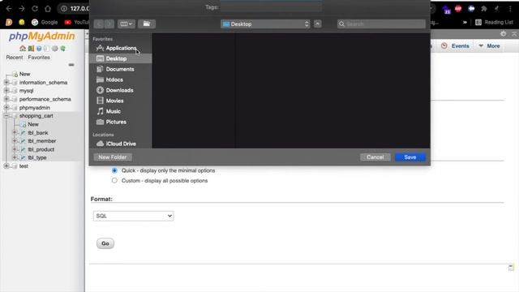Select Music in sidebar
This screenshot has width=519, height=292.
coord(121,111)
